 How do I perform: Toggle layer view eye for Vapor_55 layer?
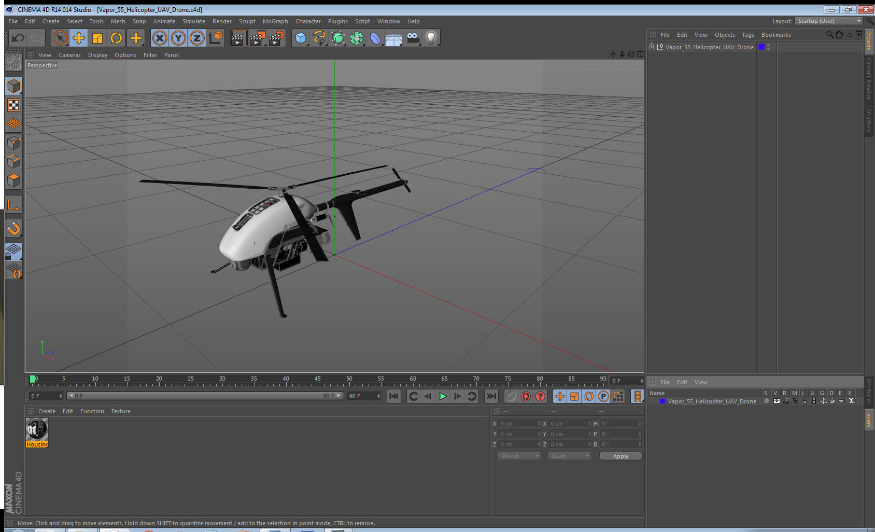[x=776, y=401]
